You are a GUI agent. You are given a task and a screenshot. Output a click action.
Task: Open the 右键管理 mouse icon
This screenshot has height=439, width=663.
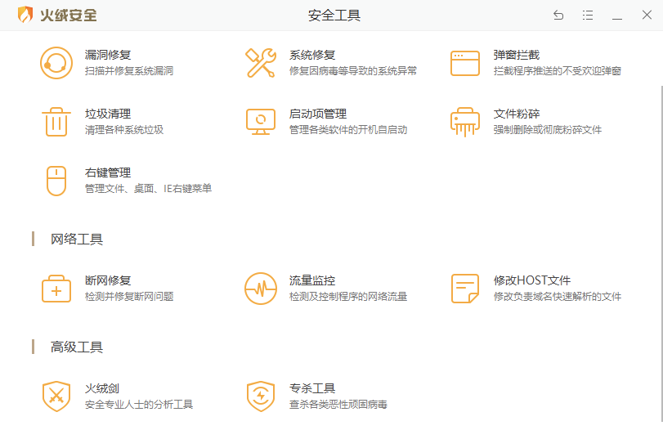56,181
